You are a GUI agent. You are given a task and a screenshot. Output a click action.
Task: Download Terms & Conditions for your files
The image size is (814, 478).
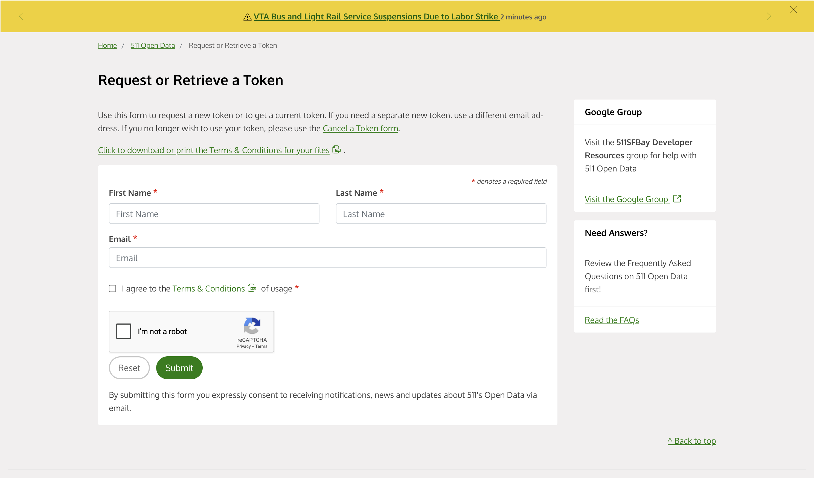214,150
